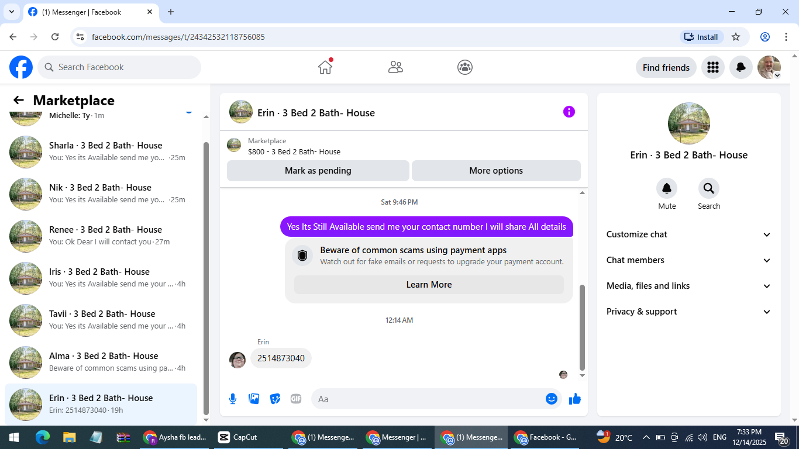Open the Chrome profile icon

click(x=765, y=37)
